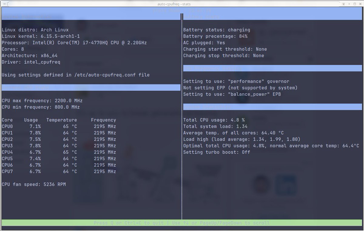
Task: Select the CPU0 row label
Action: click(x=7, y=126)
